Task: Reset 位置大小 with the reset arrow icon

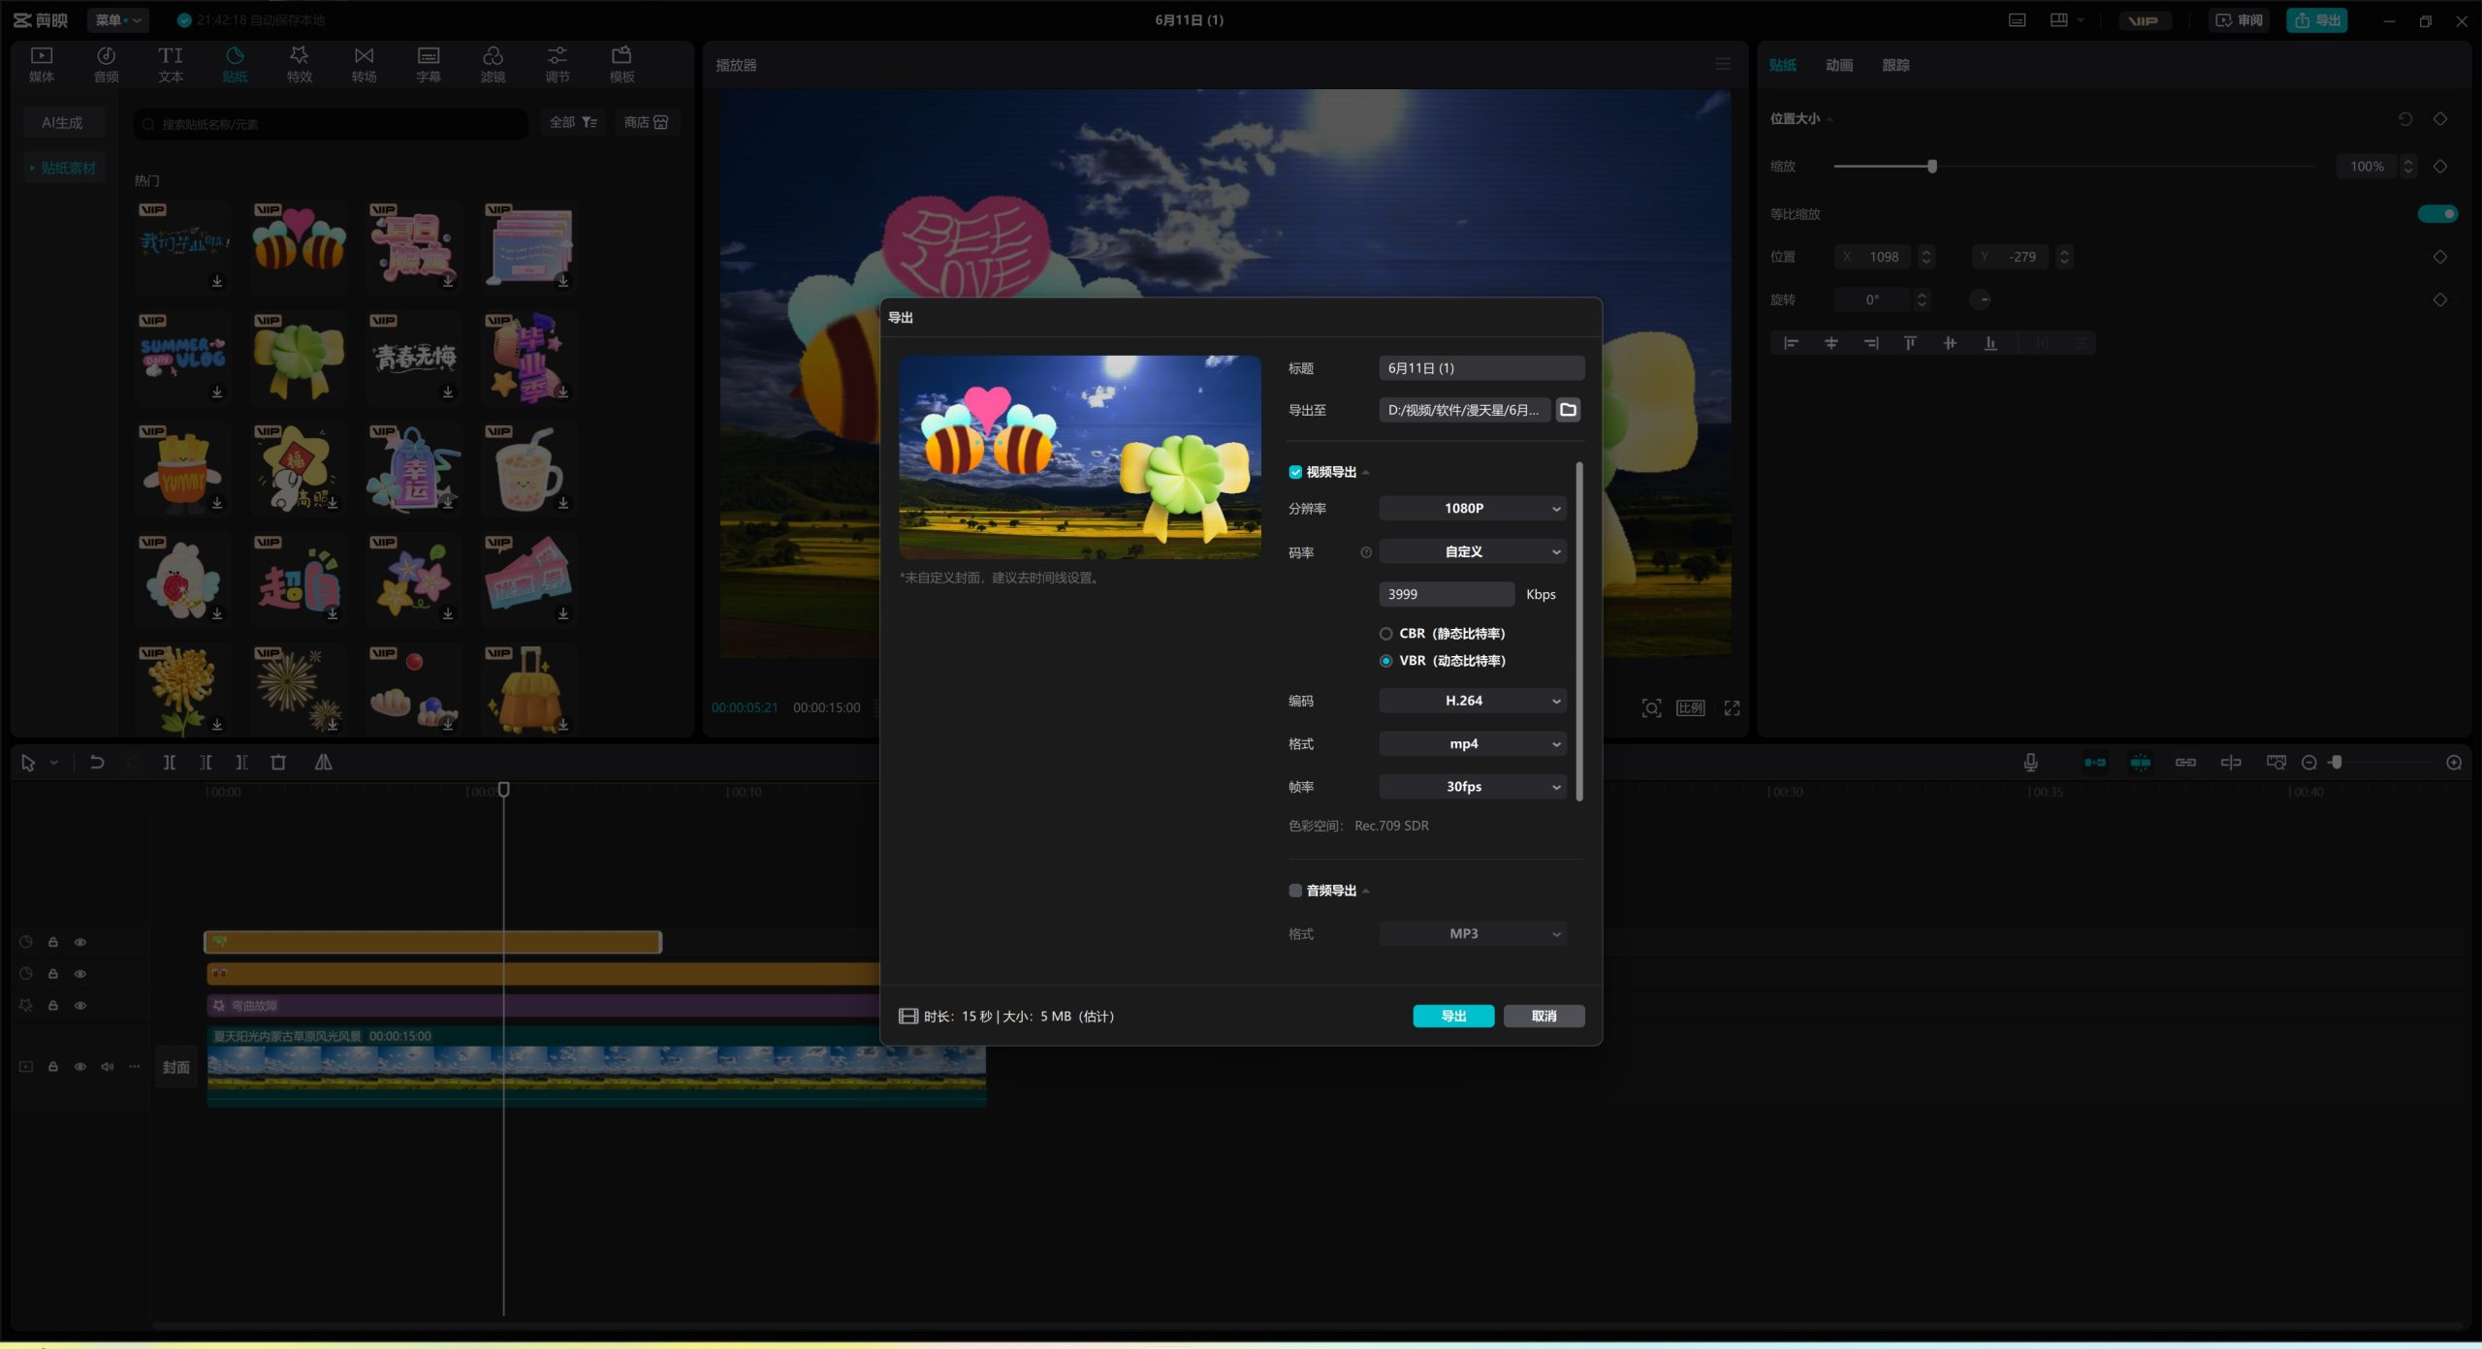Action: coord(2405,118)
